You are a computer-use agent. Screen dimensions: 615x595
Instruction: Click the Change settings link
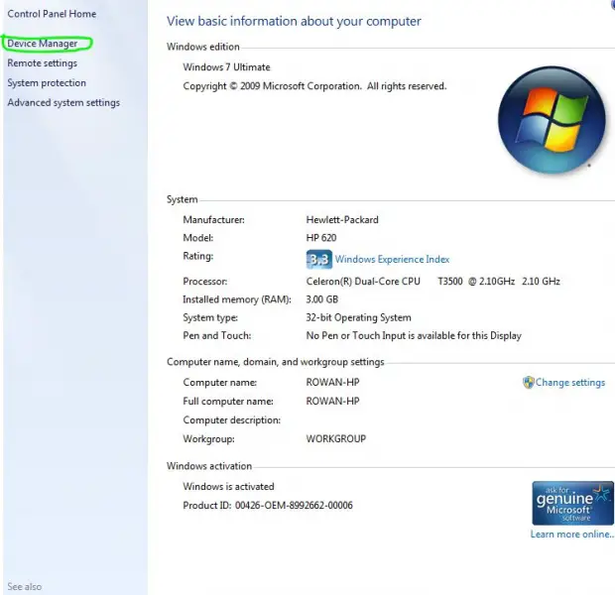pyautogui.click(x=570, y=383)
